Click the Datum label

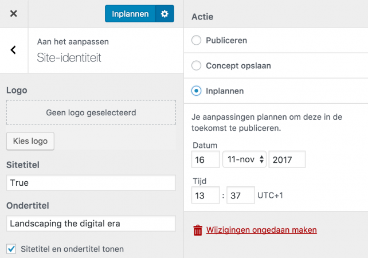[205, 145]
